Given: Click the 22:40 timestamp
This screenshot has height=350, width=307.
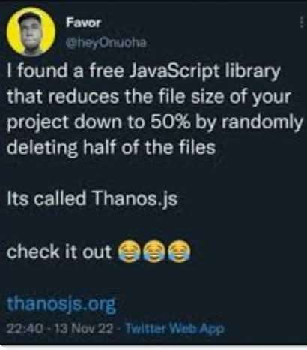Looking at the screenshot, I should (20, 328).
